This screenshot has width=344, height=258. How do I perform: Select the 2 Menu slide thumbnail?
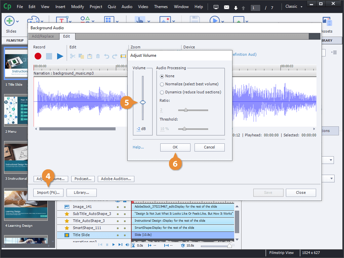[x=16, y=110]
